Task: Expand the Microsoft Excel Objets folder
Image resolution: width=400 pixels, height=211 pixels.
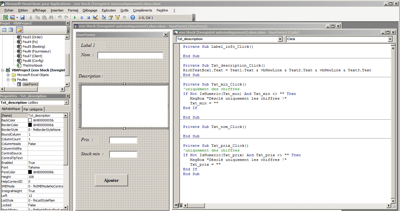Action: 8,75
